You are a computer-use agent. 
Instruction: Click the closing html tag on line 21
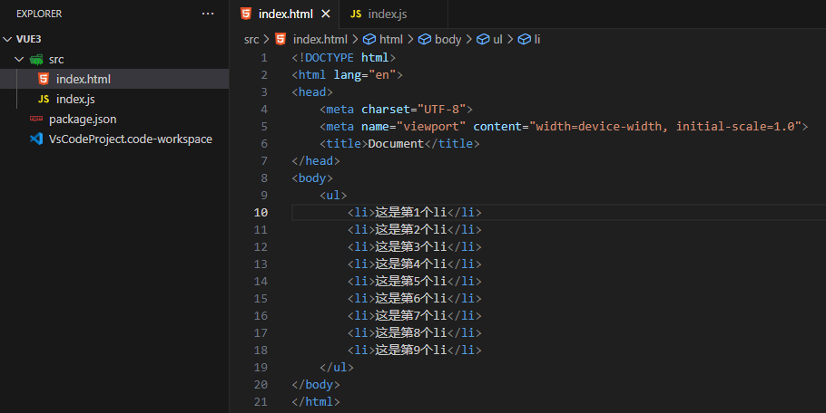[x=316, y=402]
